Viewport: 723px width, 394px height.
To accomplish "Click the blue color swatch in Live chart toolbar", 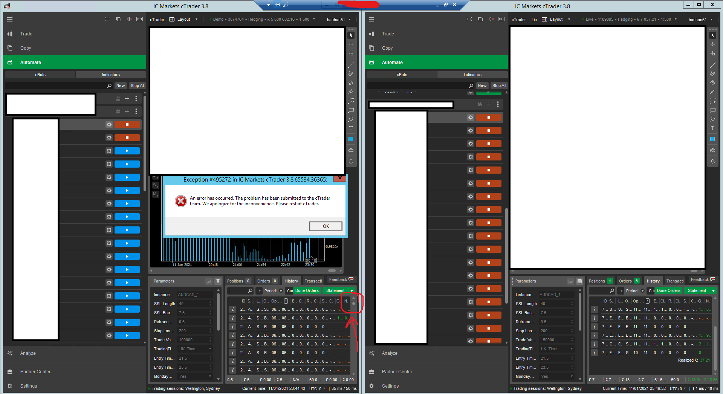I will tap(712, 139).
